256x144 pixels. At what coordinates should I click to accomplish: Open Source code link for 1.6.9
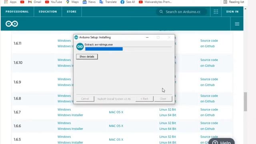tap(209, 82)
